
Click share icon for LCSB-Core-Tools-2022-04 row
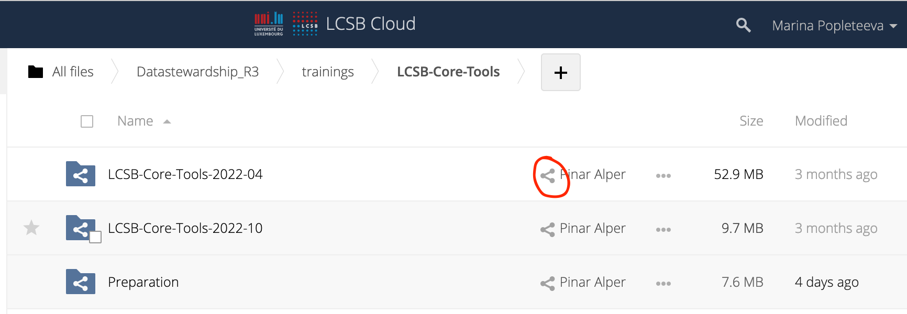click(548, 176)
